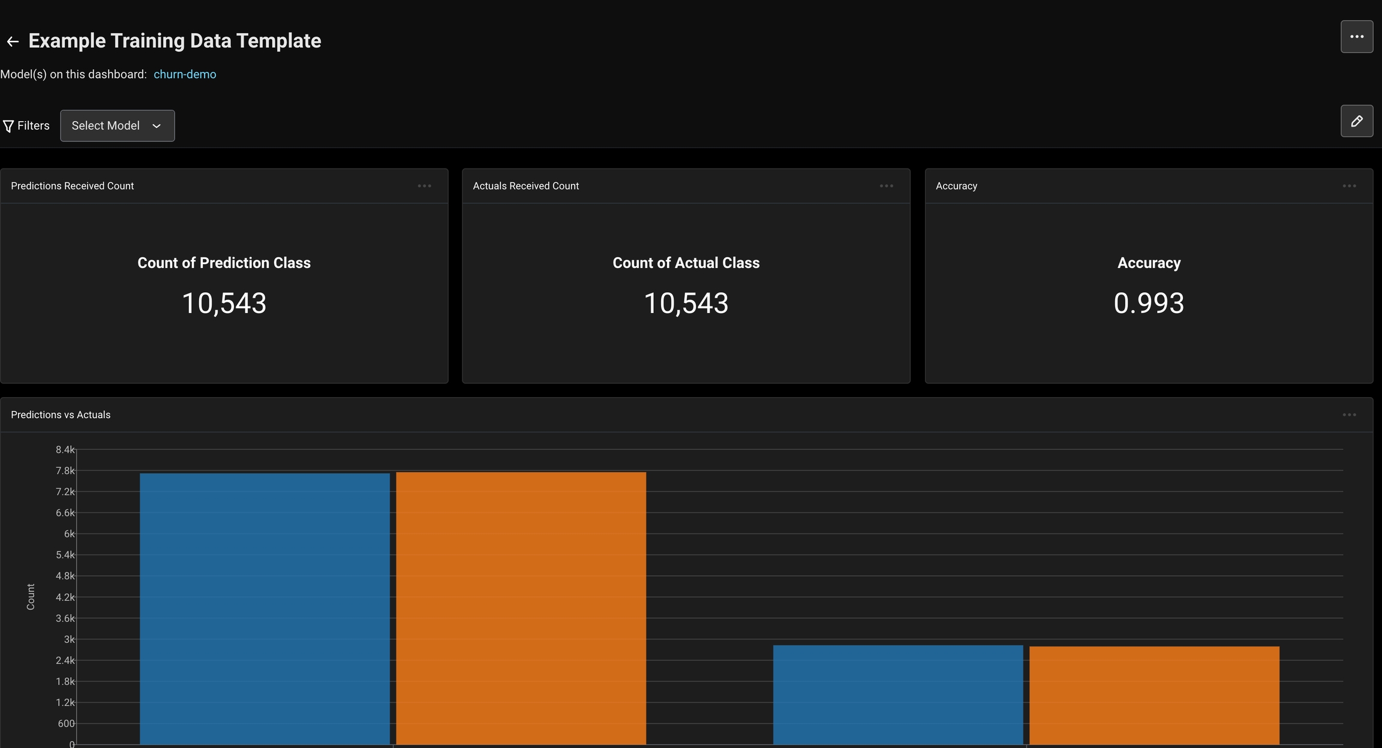The width and height of the screenshot is (1382, 748).
Task: Open Actuals Received Count widget options
Action: click(886, 186)
